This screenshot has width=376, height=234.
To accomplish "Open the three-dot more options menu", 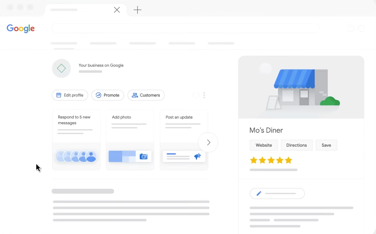I will pyautogui.click(x=204, y=95).
